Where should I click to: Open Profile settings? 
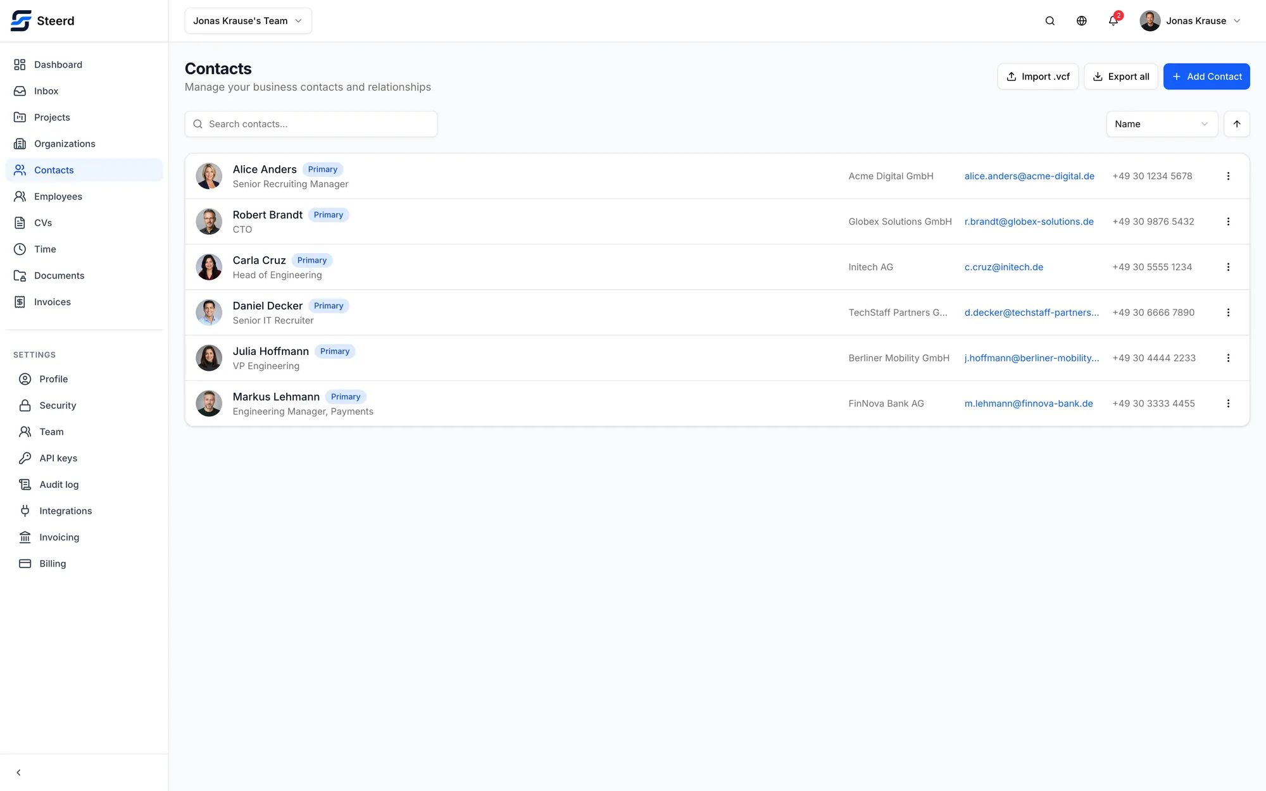(x=87, y=379)
